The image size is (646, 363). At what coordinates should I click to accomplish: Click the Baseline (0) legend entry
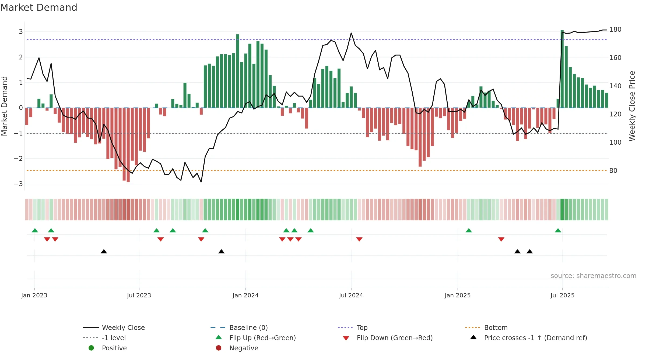point(239,328)
